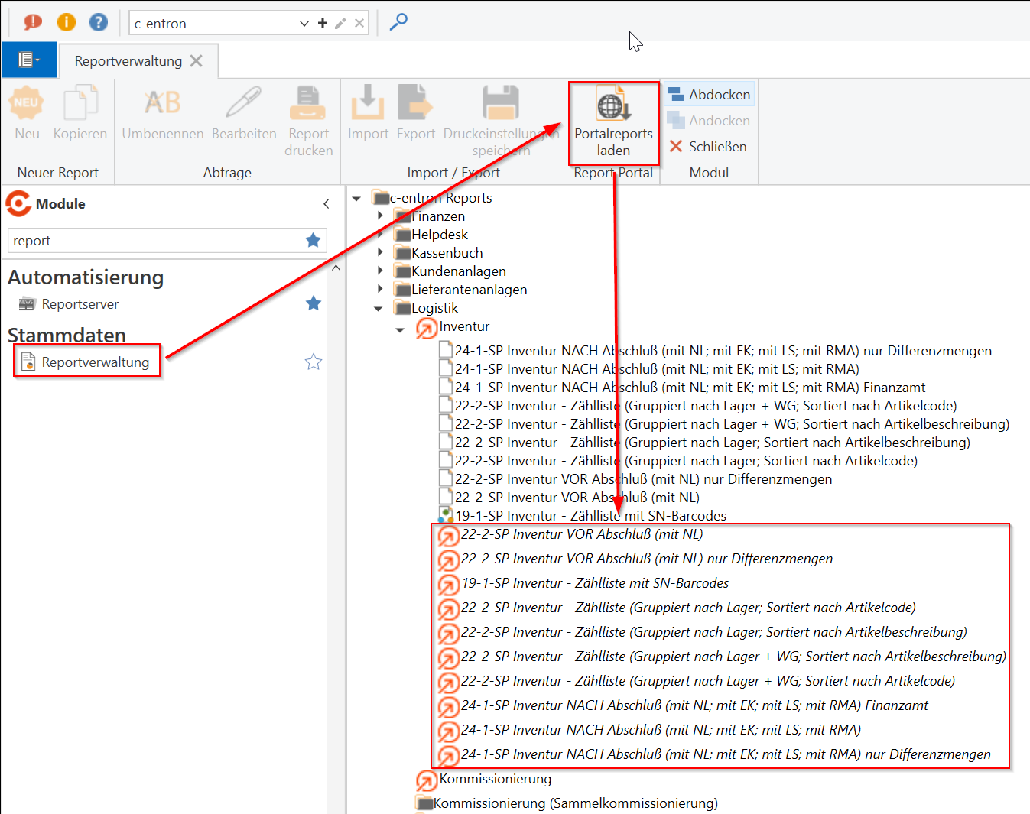The height and width of the screenshot is (814, 1030).
Task: Unfavorite Reportserver using its blue star
Action: [x=313, y=303]
